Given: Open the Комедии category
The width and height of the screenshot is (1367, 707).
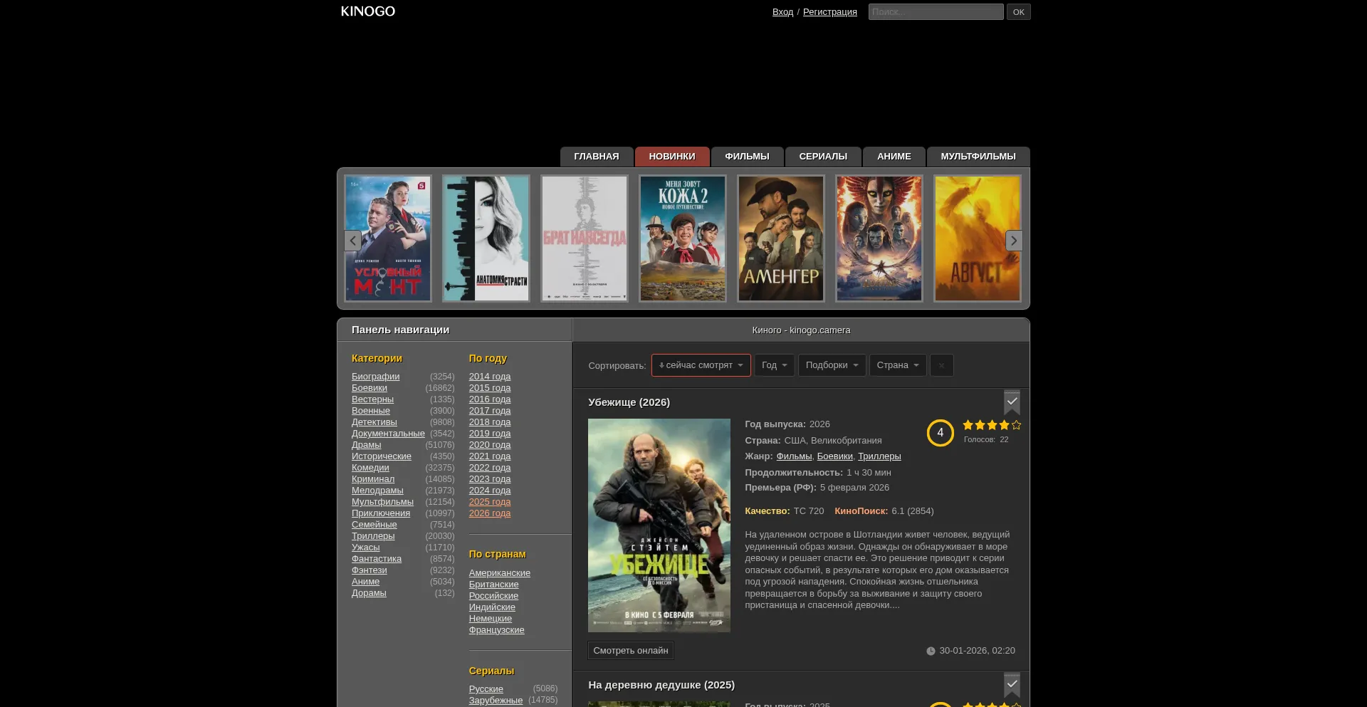Looking at the screenshot, I should coord(370,468).
